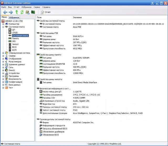This screenshot has width=168, height=146.
Task: Select Intel Direct Media Interface value
Action: point(85,82)
